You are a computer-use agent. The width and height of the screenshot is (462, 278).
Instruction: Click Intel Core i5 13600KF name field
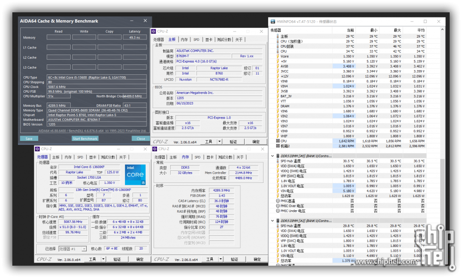pos(89,167)
